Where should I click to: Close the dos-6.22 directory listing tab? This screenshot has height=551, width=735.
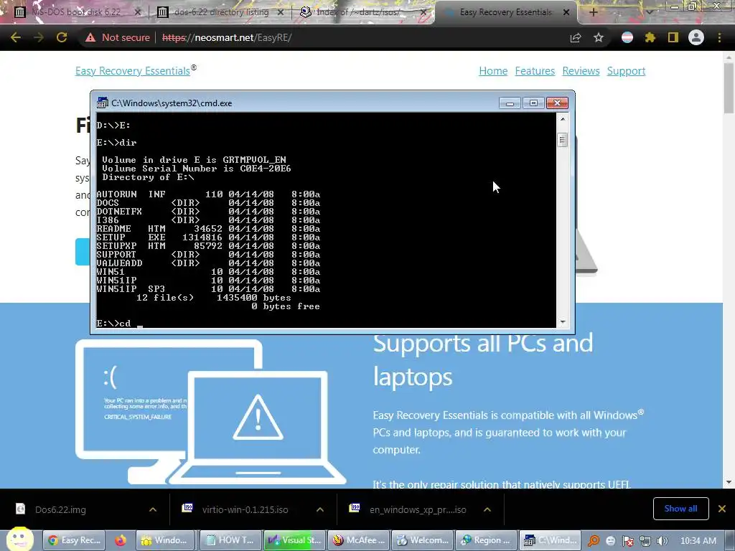pos(281,12)
